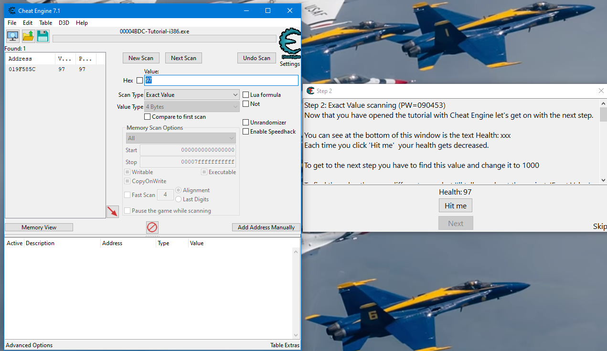The height and width of the screenshot is (351, 607).
Task: Click the open cheat table folder icon
Action: click(28, 36)
